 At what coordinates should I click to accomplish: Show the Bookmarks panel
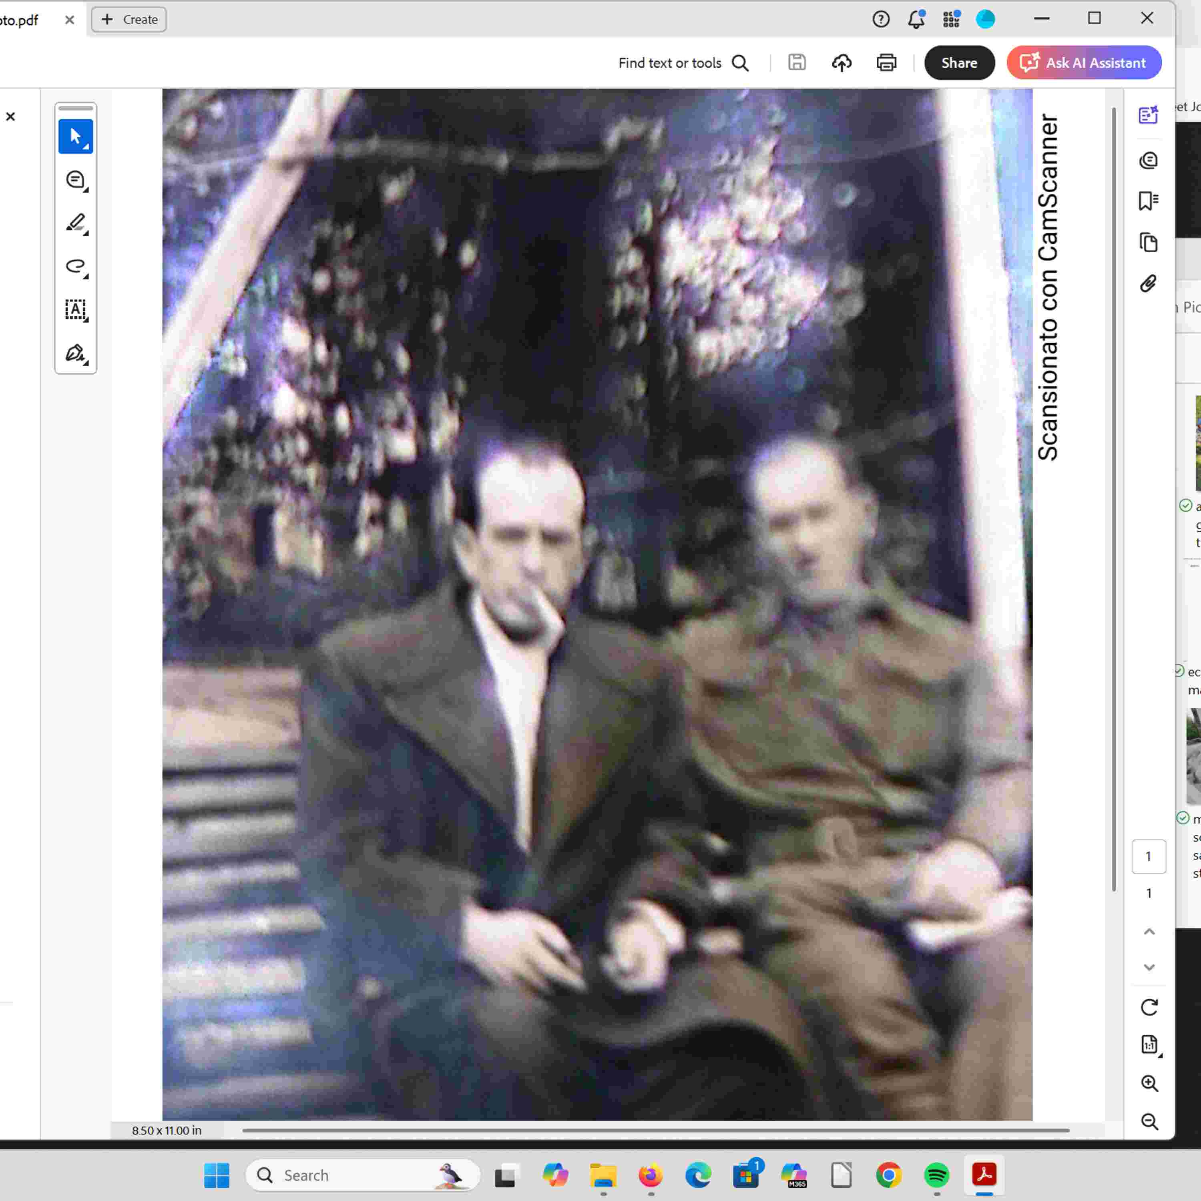point(1149,200)
